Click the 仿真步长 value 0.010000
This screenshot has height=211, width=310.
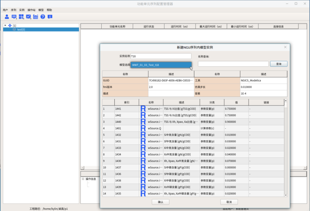click(x=264, y=87)
